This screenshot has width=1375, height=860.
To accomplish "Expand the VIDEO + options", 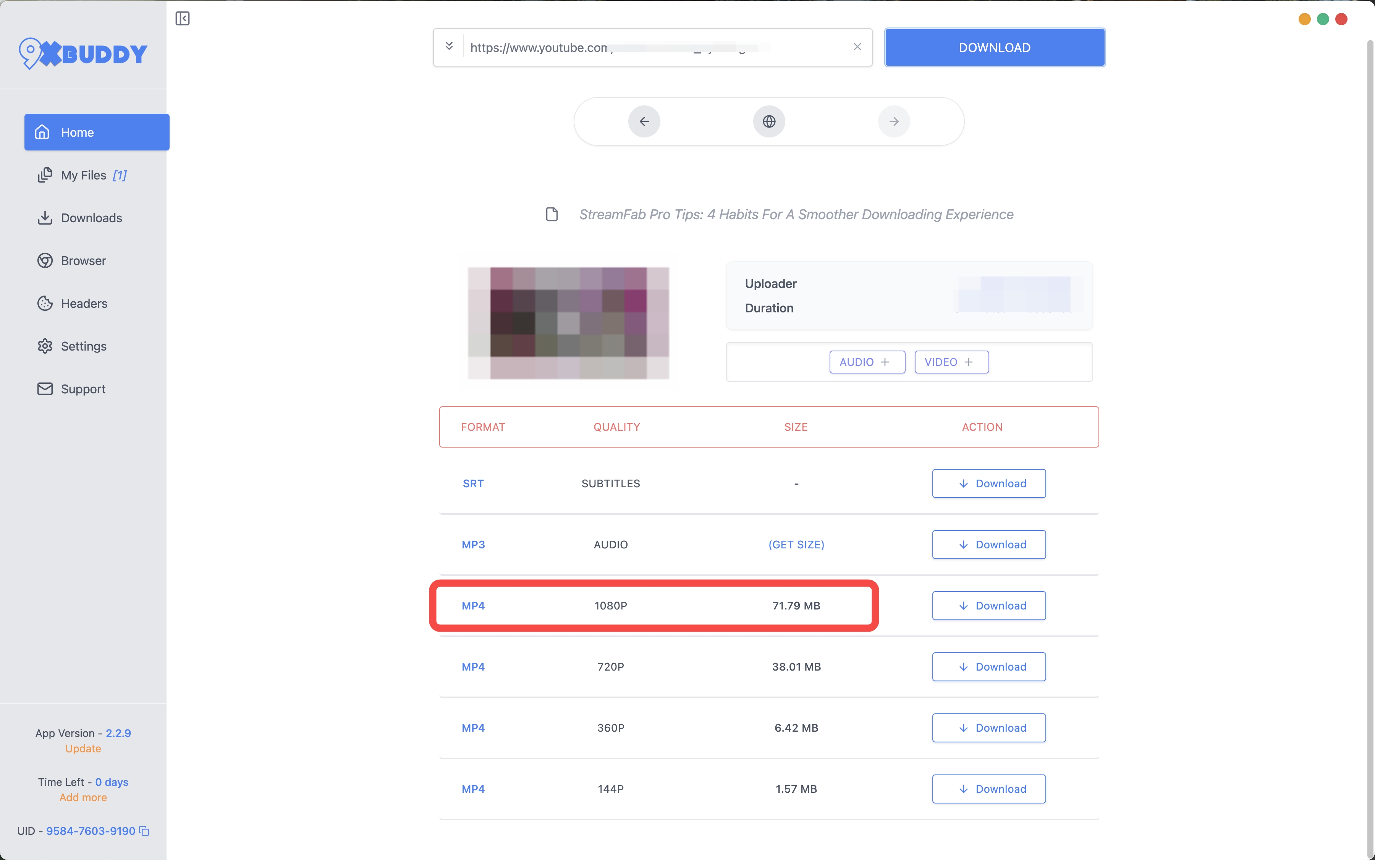I will pyautogui.click(x=951, y=362).
